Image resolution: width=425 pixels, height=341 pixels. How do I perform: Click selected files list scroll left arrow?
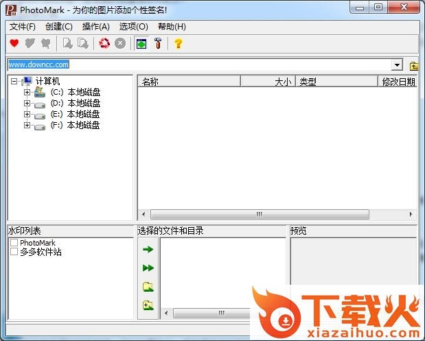pos(166,313)
